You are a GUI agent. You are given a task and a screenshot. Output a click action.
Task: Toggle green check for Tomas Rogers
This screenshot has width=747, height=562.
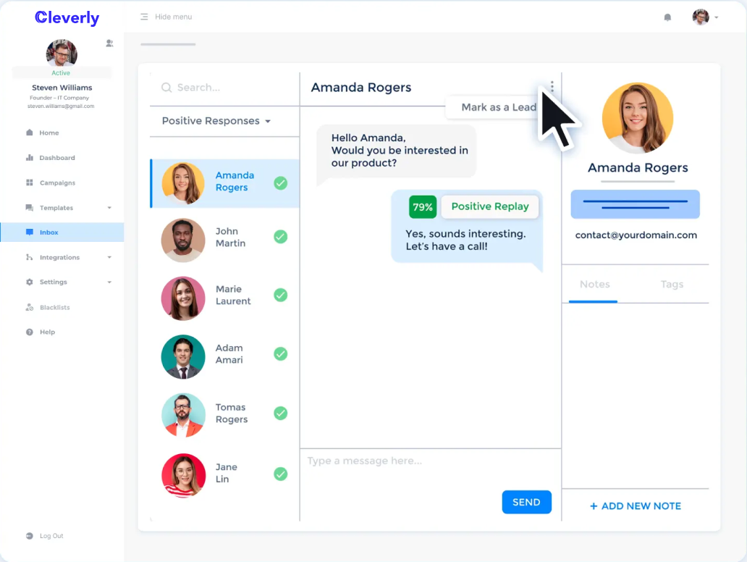(x=281, y=414)
